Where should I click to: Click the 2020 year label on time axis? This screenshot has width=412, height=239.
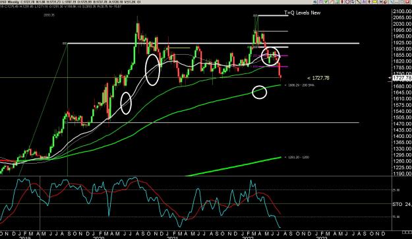click(99, 238)
